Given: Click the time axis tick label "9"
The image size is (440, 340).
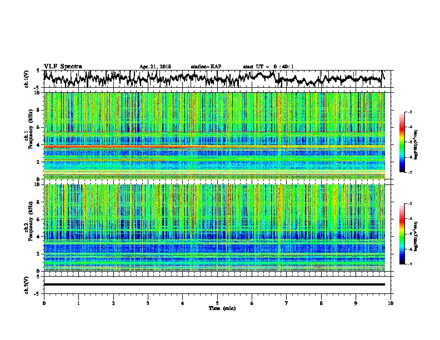Looking at the screenshot, I should 356,303.
